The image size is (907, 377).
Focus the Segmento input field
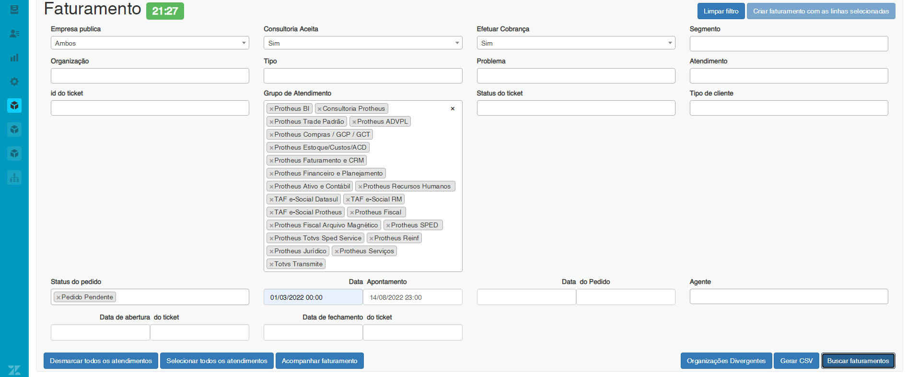coord(788,44)
